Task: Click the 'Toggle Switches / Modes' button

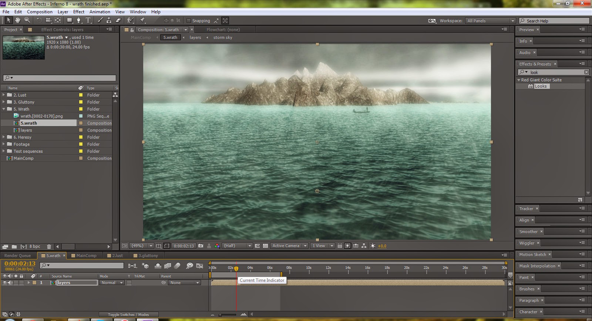Action: pyautogui.click(x=128, y=314)
